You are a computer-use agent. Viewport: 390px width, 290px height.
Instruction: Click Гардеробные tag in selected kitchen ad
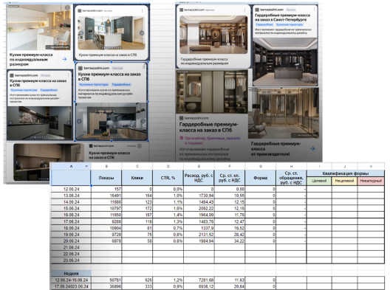click(x=121, y=84)
